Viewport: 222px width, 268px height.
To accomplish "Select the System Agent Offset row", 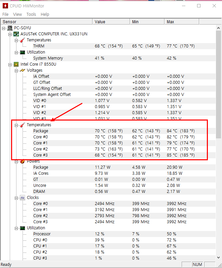I will (x=124, y=95).
